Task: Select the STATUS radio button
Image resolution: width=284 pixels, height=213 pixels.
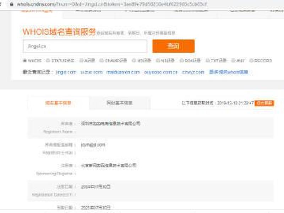Action: (48, 60)
